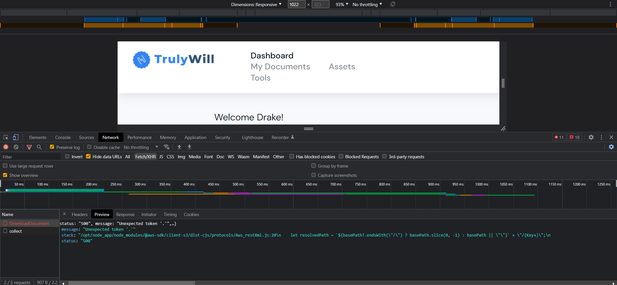Open the Sources tab
The width and height of the screenshot is (617, 285).
click(86, 137)
